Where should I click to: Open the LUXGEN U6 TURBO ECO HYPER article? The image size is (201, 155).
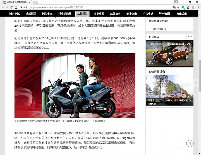click(170, 90)
